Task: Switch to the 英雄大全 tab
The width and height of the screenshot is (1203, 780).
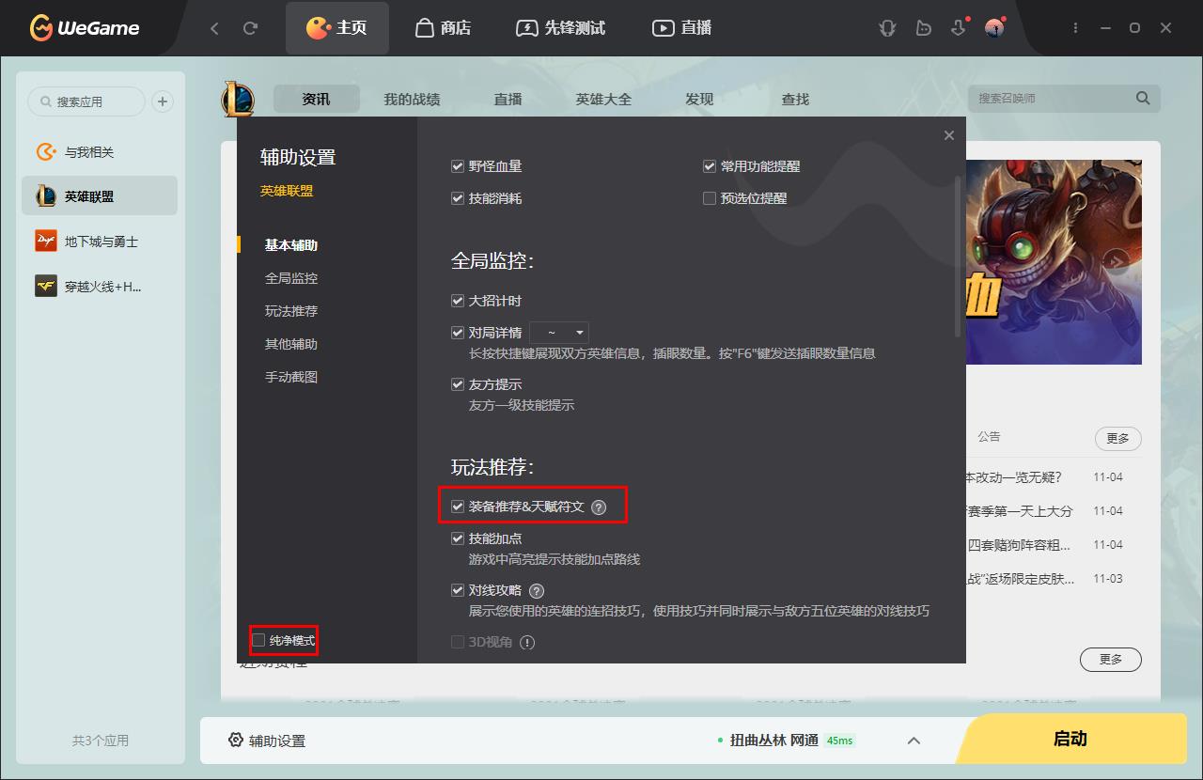Action: click(x=603, y=99)
